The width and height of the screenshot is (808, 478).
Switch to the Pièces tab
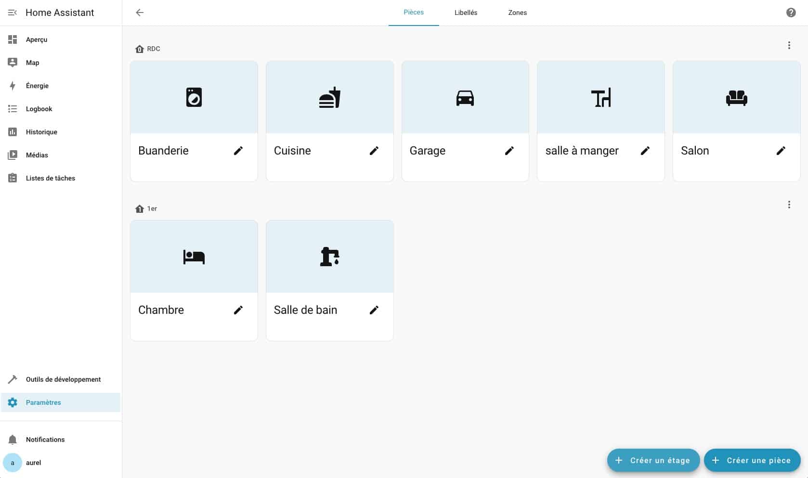(x=414, y=13)
